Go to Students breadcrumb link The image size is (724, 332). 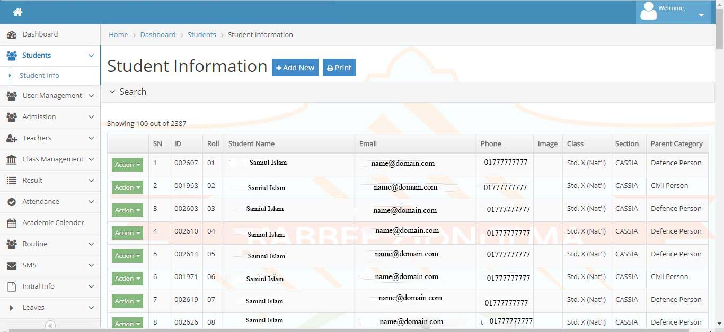201,35
